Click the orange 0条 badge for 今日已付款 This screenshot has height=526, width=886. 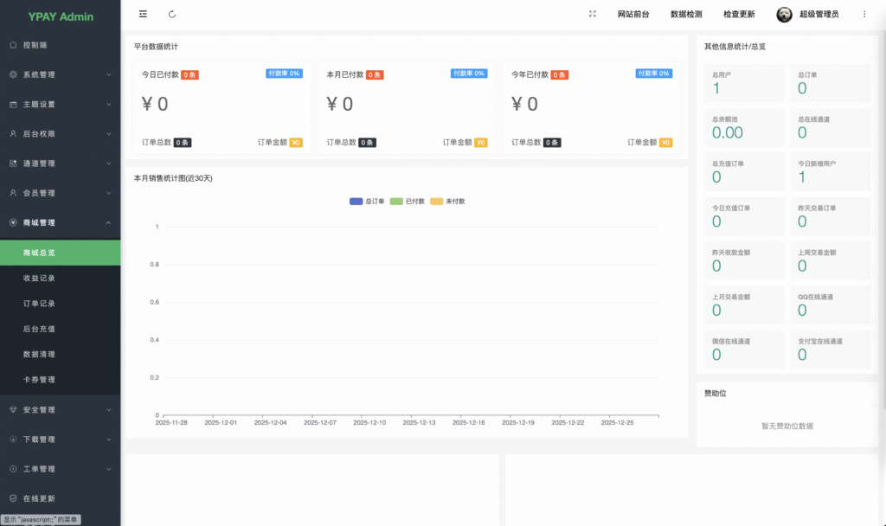point(189,75)
